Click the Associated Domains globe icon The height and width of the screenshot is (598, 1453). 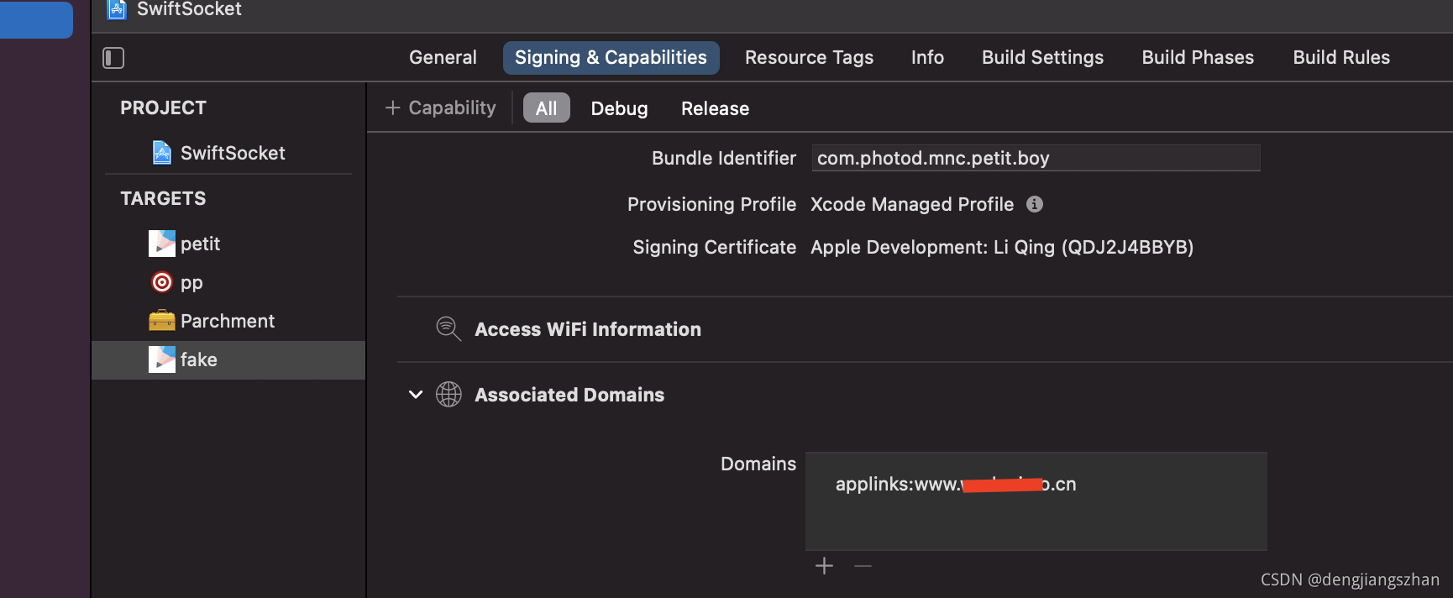(x=448, y=394)
